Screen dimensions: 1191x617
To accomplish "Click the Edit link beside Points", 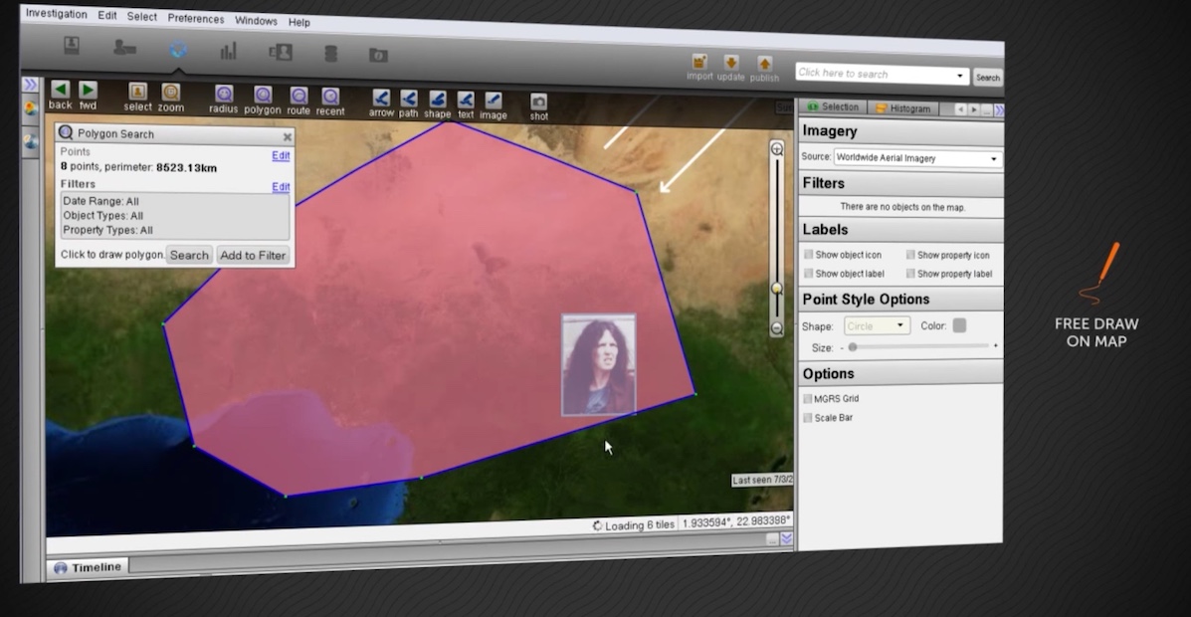I will (281, 155).
